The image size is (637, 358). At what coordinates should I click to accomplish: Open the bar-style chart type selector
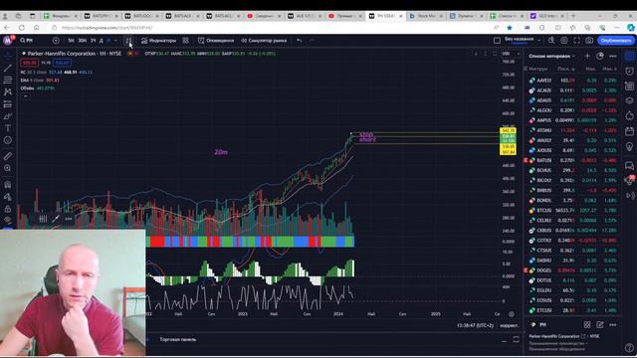tap(128, 41)
